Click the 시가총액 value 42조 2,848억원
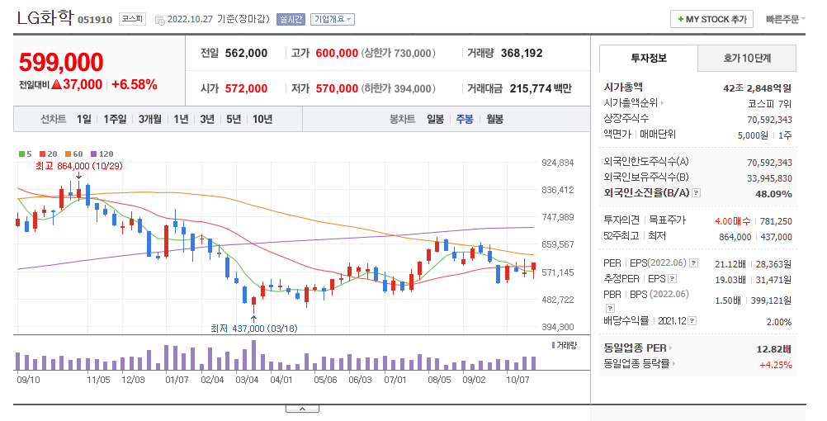This screenshot has height=421, width=827. click(758, 88)
